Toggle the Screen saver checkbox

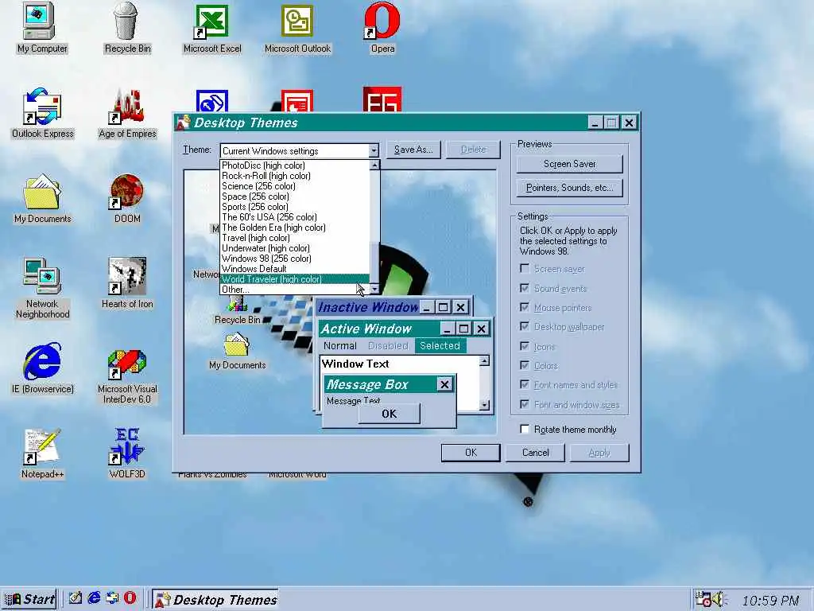pos(525,269)
